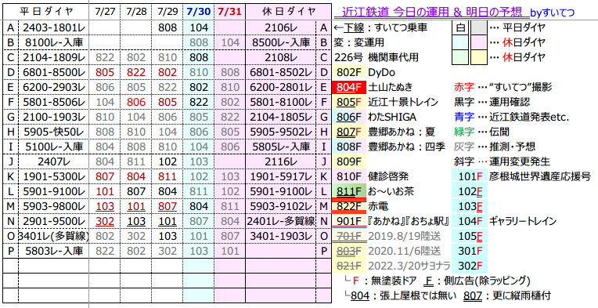Image resolution: width=598 pixels, height=308 pixels.
Task: Click the 2022.3/20サヨナラ note
Action: point(409,266)
